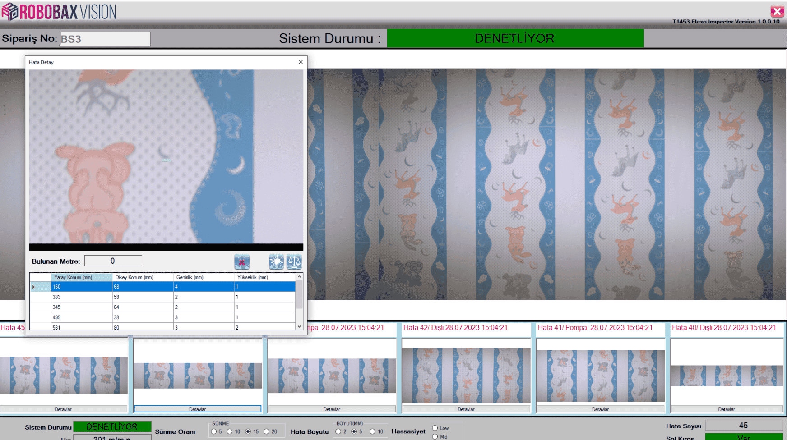Select cell 333 in Yatay Konum column
This screenshot has height=440, width=787.
(x=82, y=297)
